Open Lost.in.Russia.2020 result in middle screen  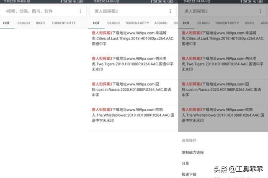click(133, 92)
